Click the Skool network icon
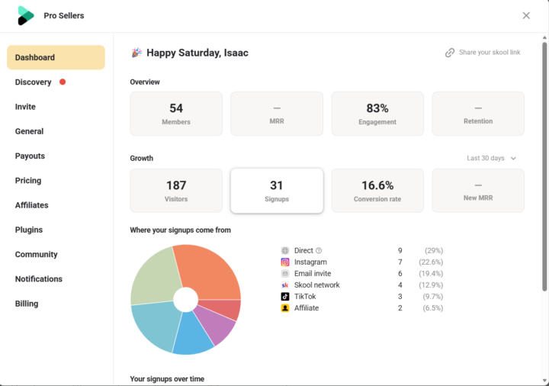Screen dimensions: 549x386 285,285
